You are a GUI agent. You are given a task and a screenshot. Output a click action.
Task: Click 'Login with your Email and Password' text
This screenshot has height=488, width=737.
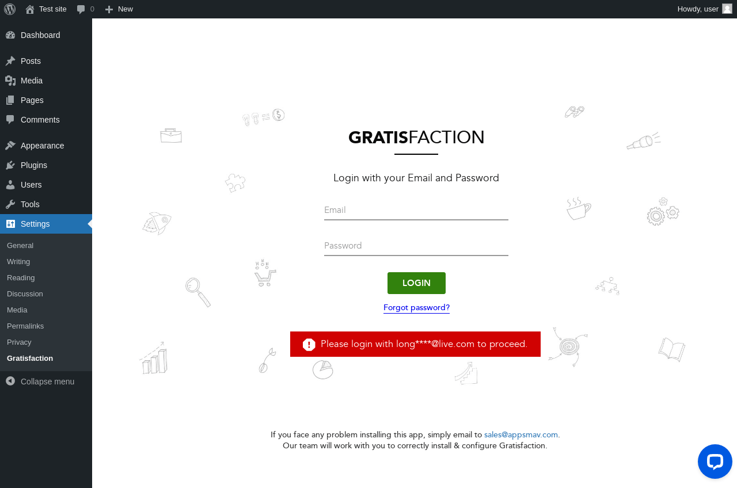tap(416, 178)
